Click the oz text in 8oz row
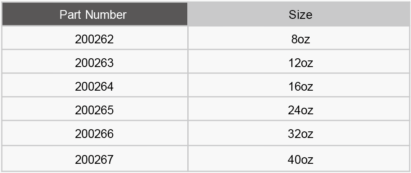Viewport: 411px width, 173px height. [x=304, y=39]
